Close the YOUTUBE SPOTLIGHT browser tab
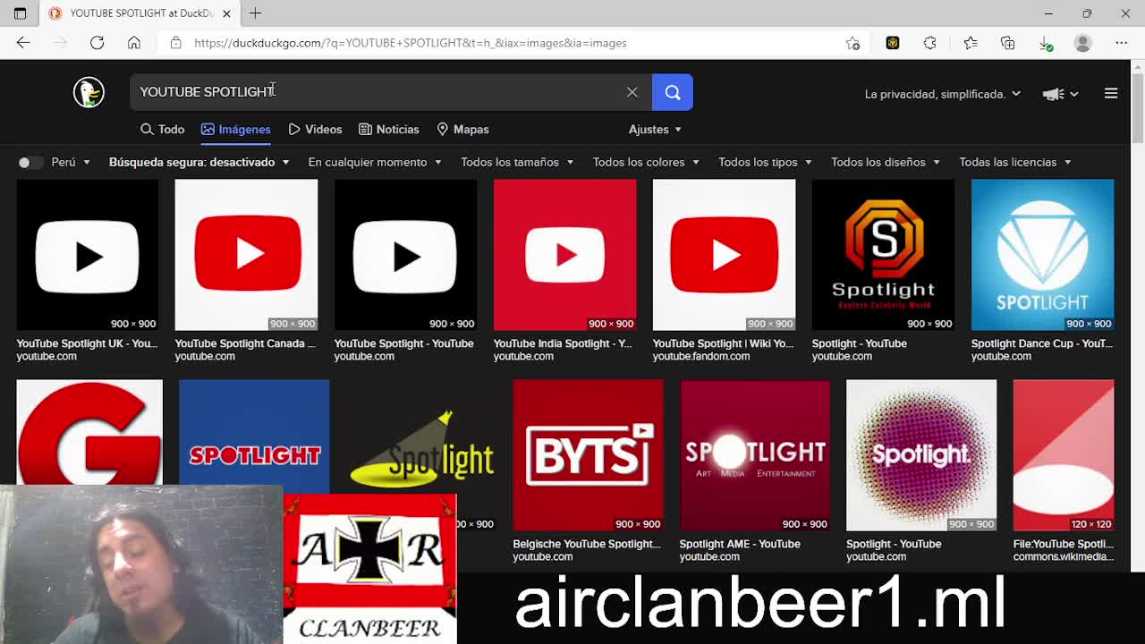This screenshot has width=1145, height=644. click(x=226, y=13)
